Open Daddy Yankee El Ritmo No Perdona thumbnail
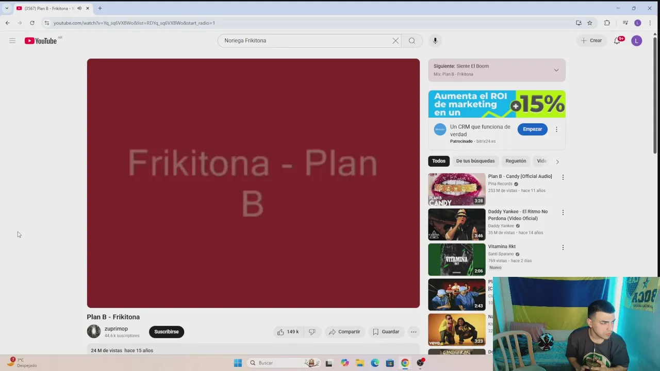Image resolution: width=660 pixels, height=371 pixels. pyautogui.click(x=457, y=224)
